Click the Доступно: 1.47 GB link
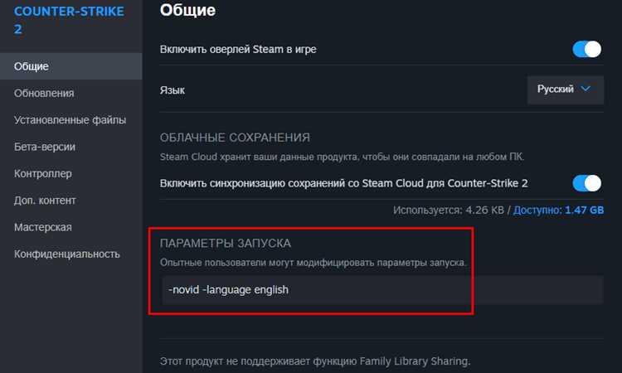The image size is (622, 373). pos(558,210)
